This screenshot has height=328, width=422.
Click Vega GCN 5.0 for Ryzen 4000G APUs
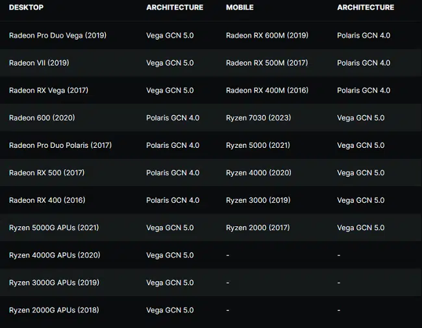(170, 255)
